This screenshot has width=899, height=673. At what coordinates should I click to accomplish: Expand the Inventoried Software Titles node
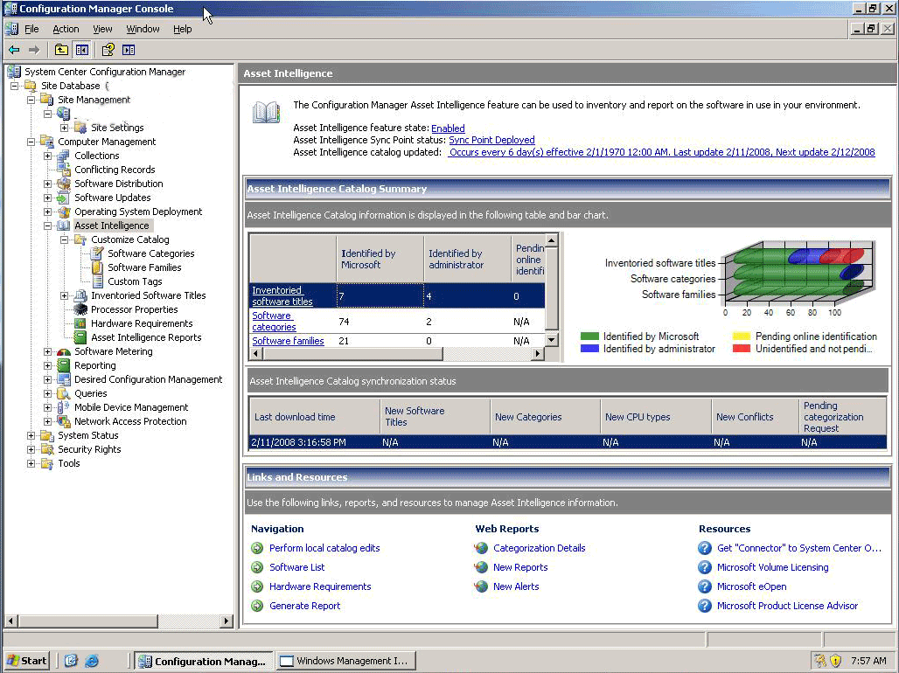(x=65, y=295)
